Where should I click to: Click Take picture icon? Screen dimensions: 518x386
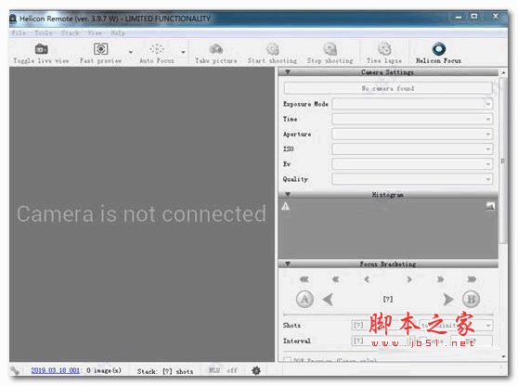pos(216,49)
